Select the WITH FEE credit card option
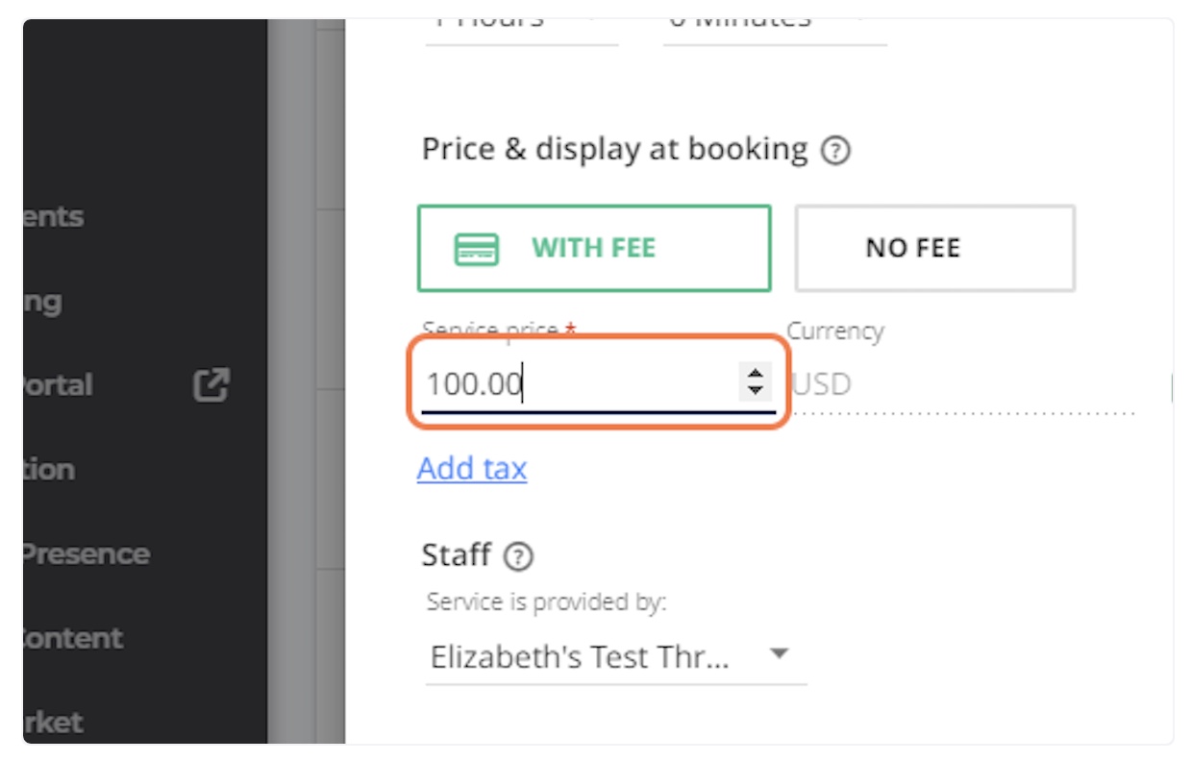Screen dimensions: 1192x761 pyautogui.click(x=594, y=248)
